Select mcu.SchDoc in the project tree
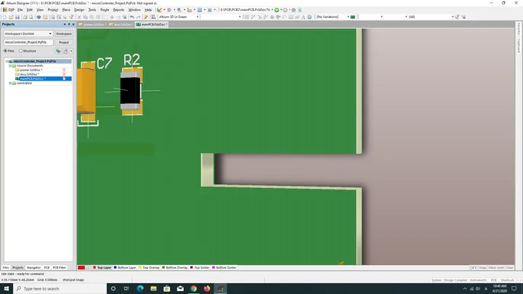 pyautogui.click(x=30, y=74)
